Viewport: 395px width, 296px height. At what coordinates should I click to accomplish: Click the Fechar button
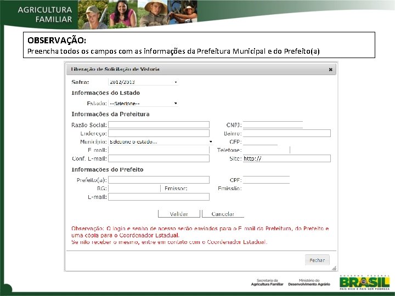tap(317, 260)
